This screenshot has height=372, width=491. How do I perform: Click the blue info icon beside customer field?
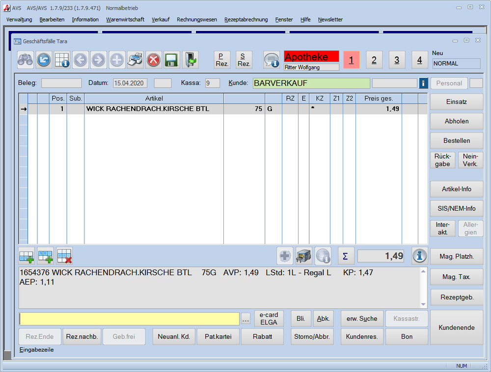[424, 83]
